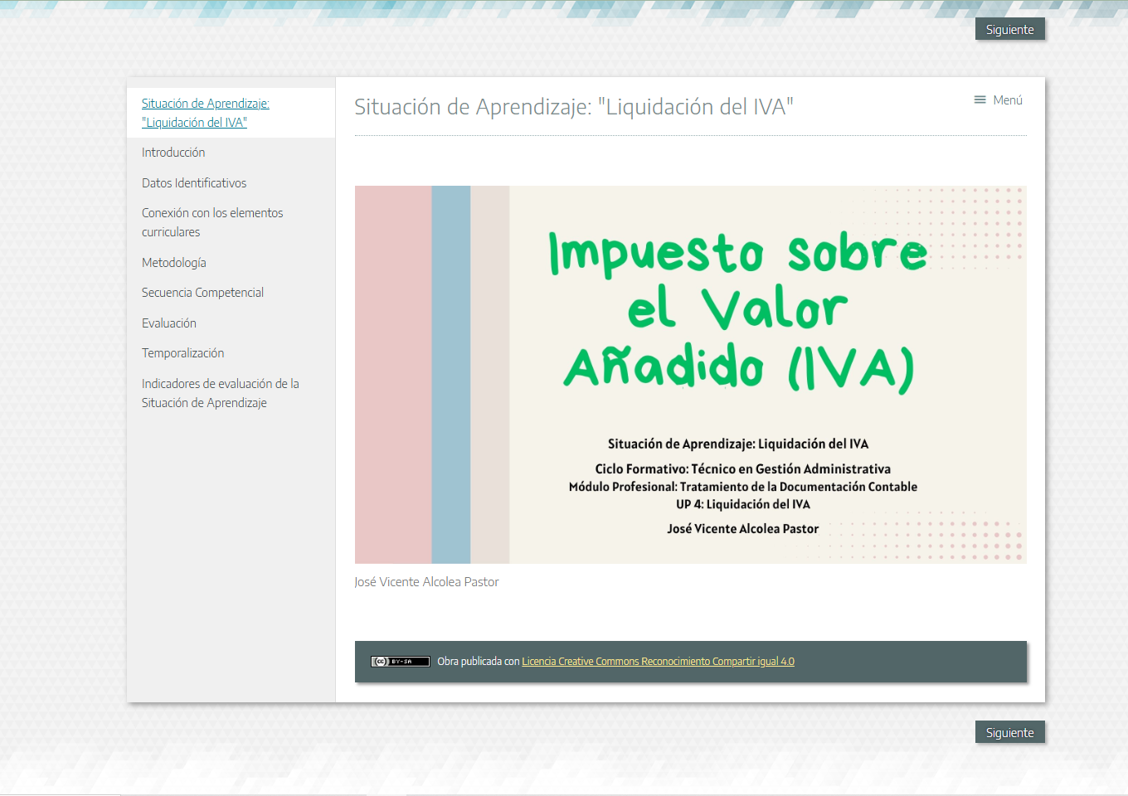Open the Creative Commons license link
Image resolution: width=1128 pixels, height=796 pixels.
(x=658, y=662)
